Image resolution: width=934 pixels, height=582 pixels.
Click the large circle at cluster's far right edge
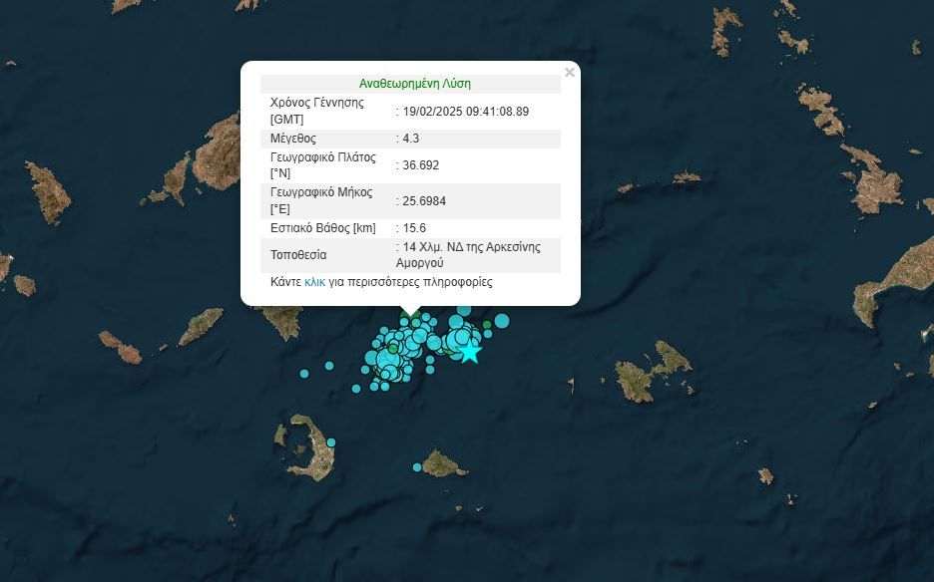pyautogui.click(x=502, y=321)
